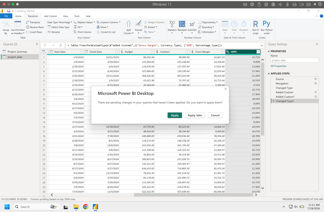Open Chrome from the taskbar

(x=86, y=207)
